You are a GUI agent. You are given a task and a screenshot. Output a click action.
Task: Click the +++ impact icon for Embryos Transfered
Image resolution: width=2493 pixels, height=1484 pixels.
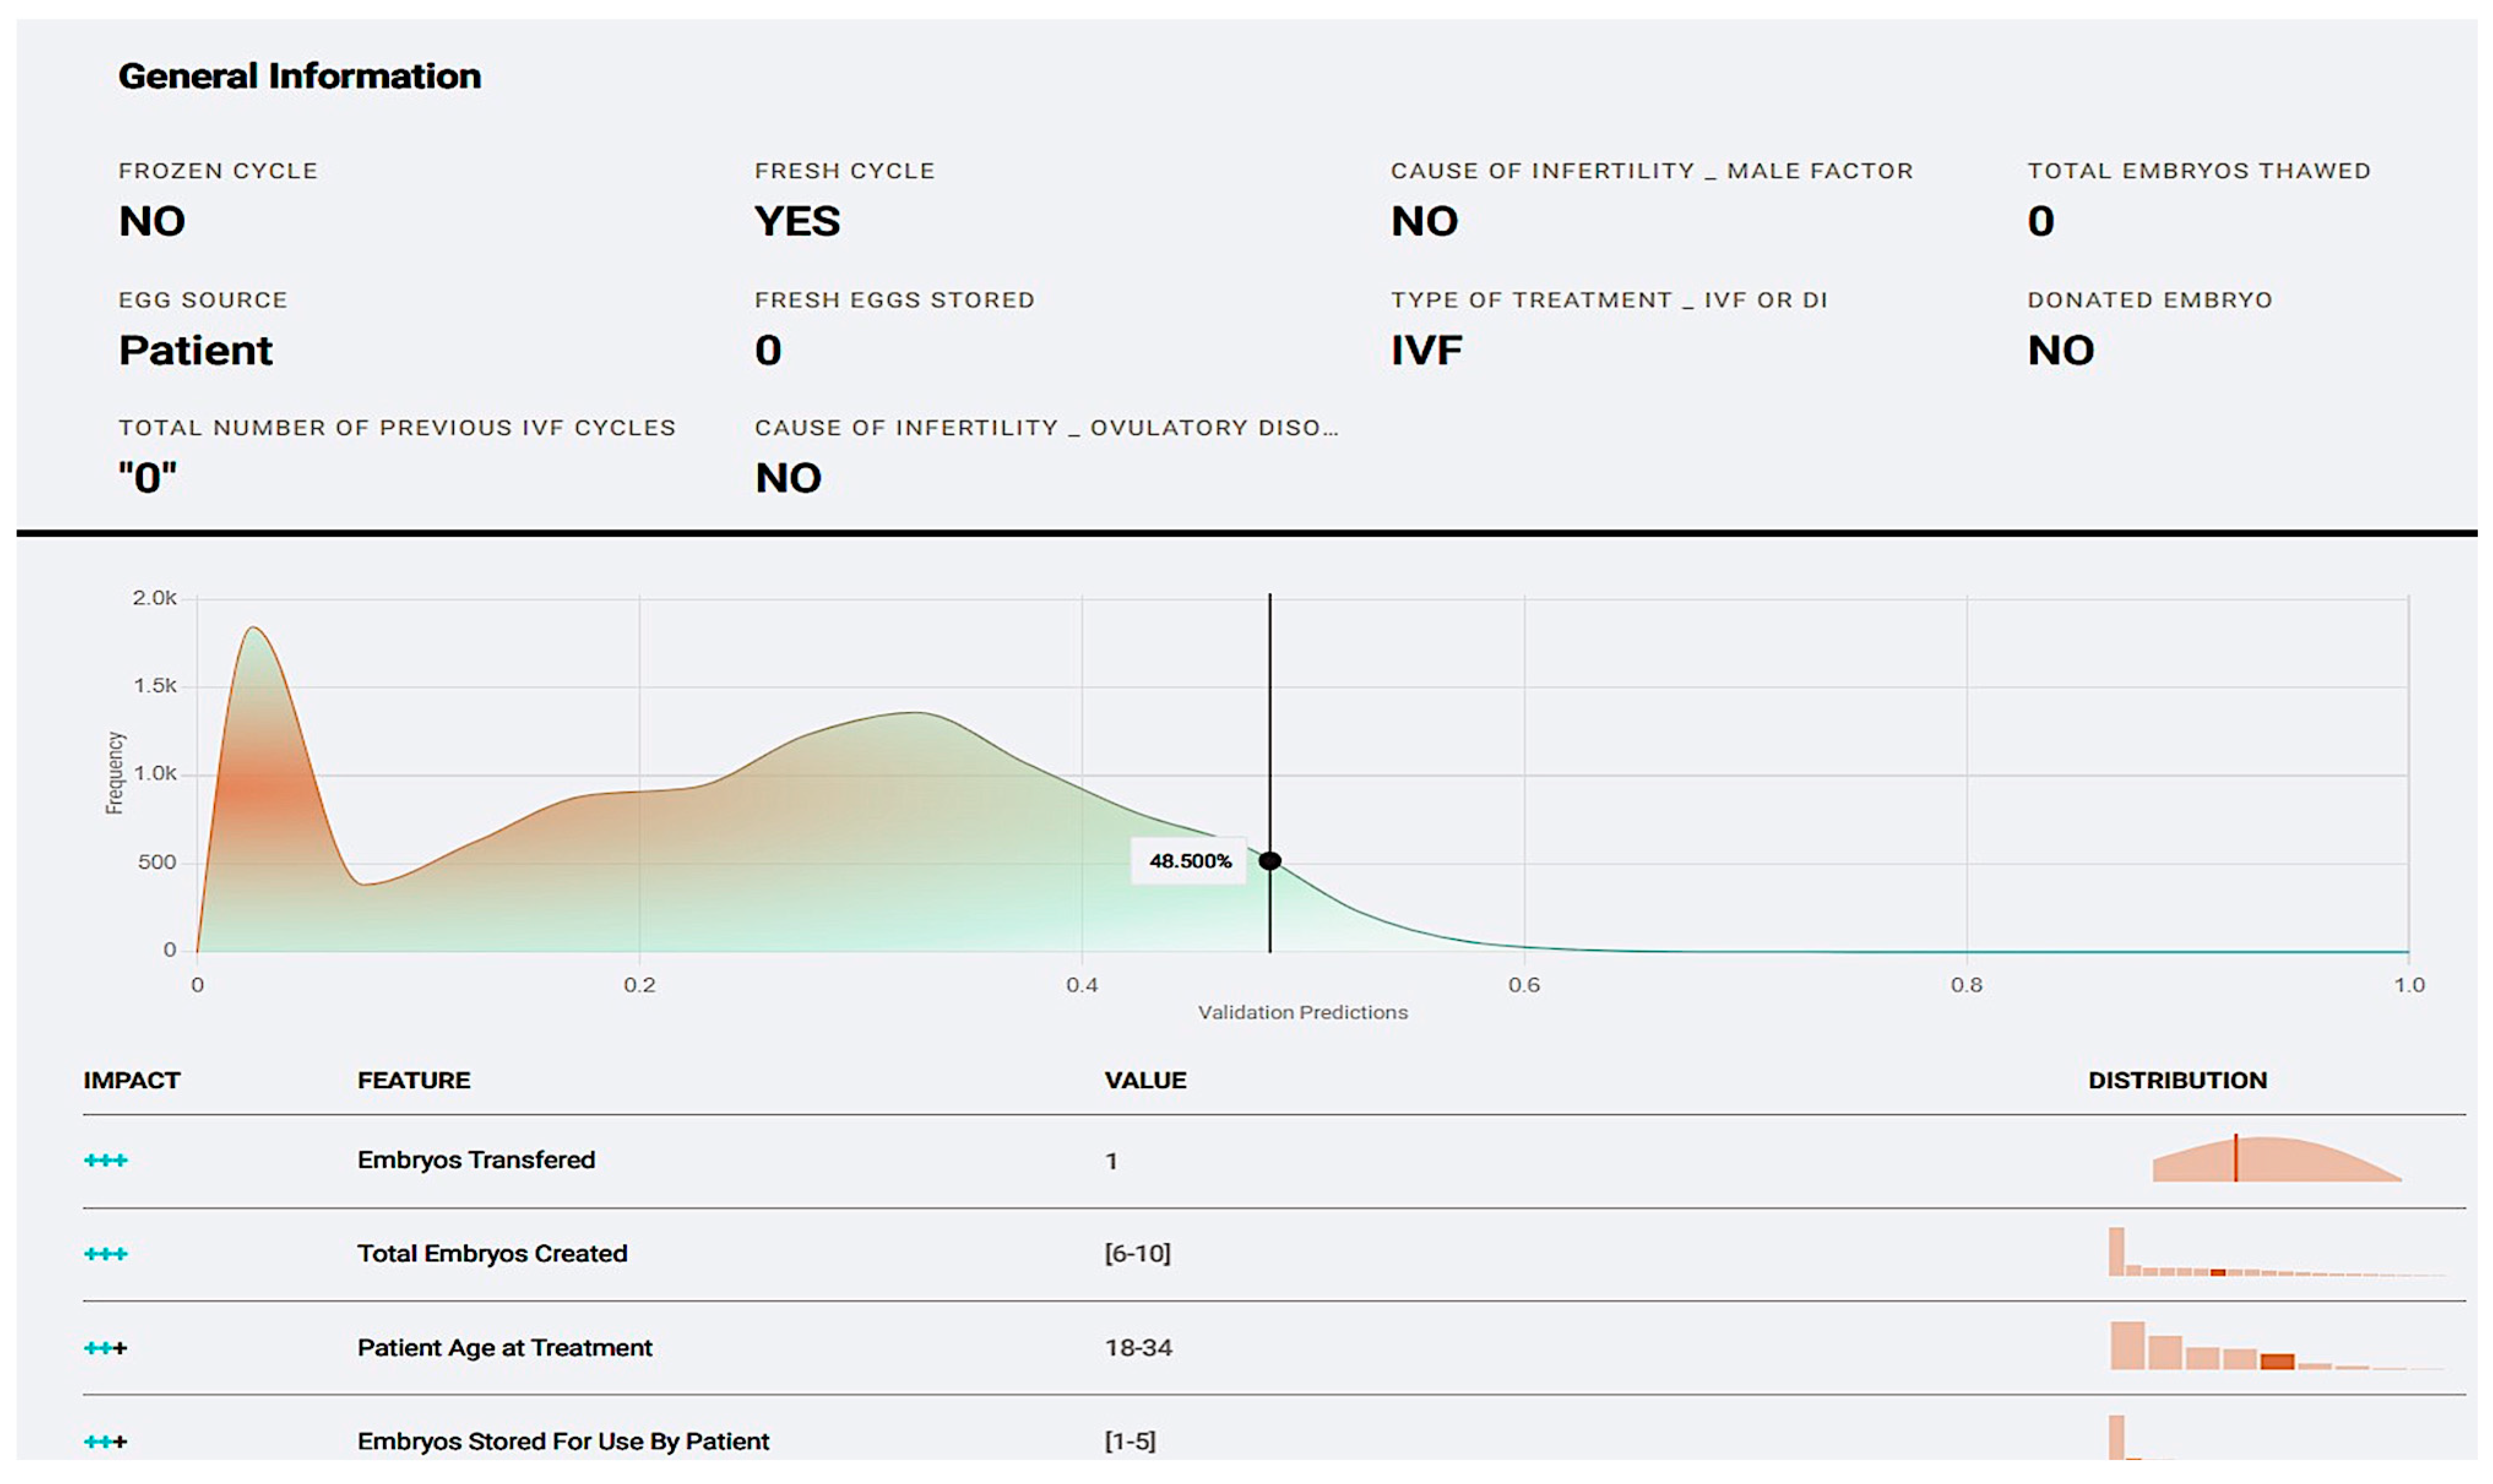[106, 1160]
